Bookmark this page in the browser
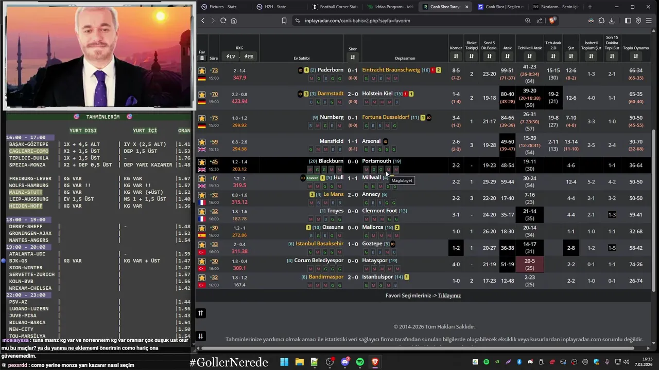 tap(284, 21)
